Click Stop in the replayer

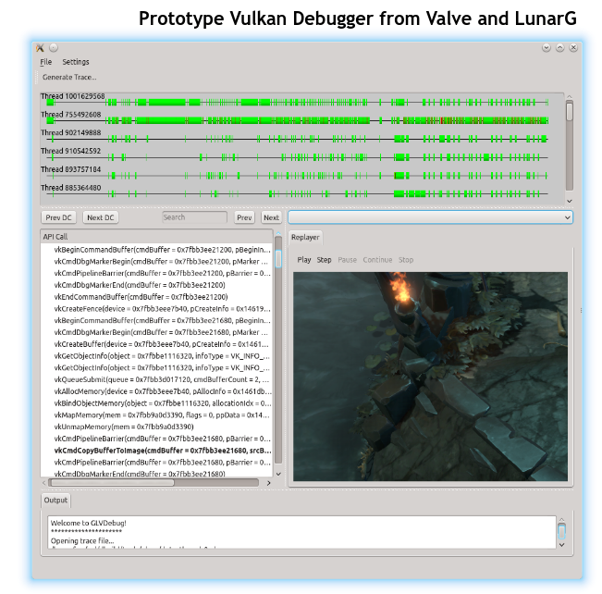pos(406,260)
